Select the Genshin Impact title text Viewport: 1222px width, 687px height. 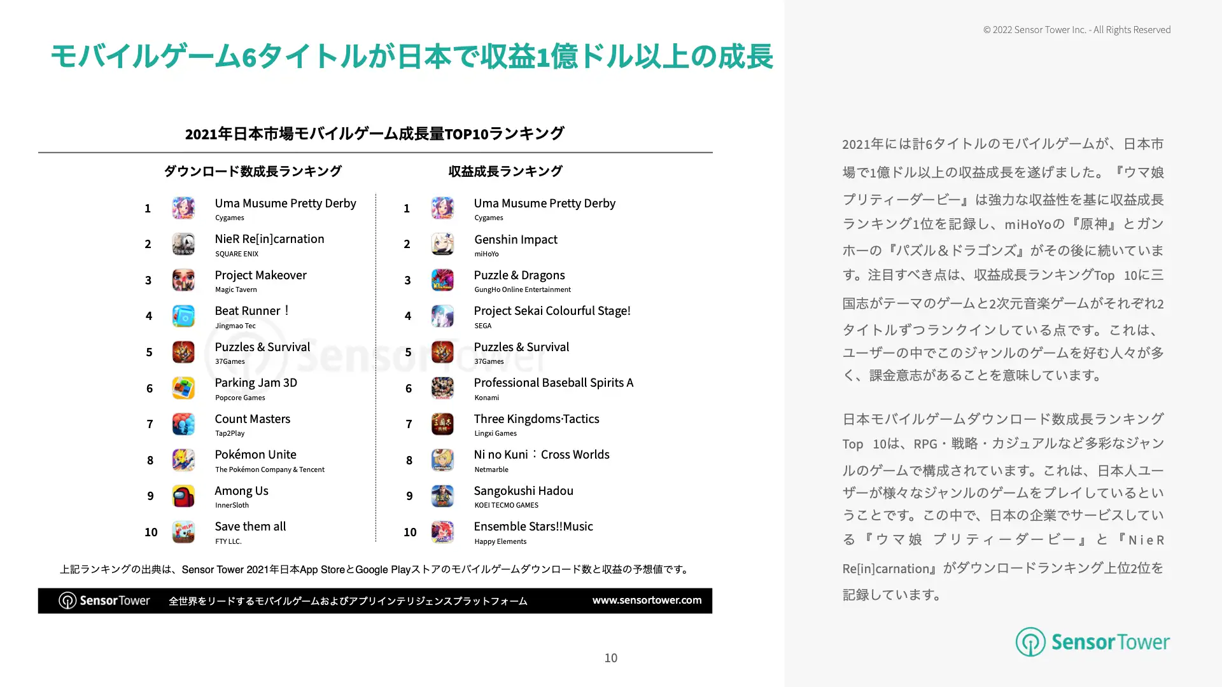516,240
